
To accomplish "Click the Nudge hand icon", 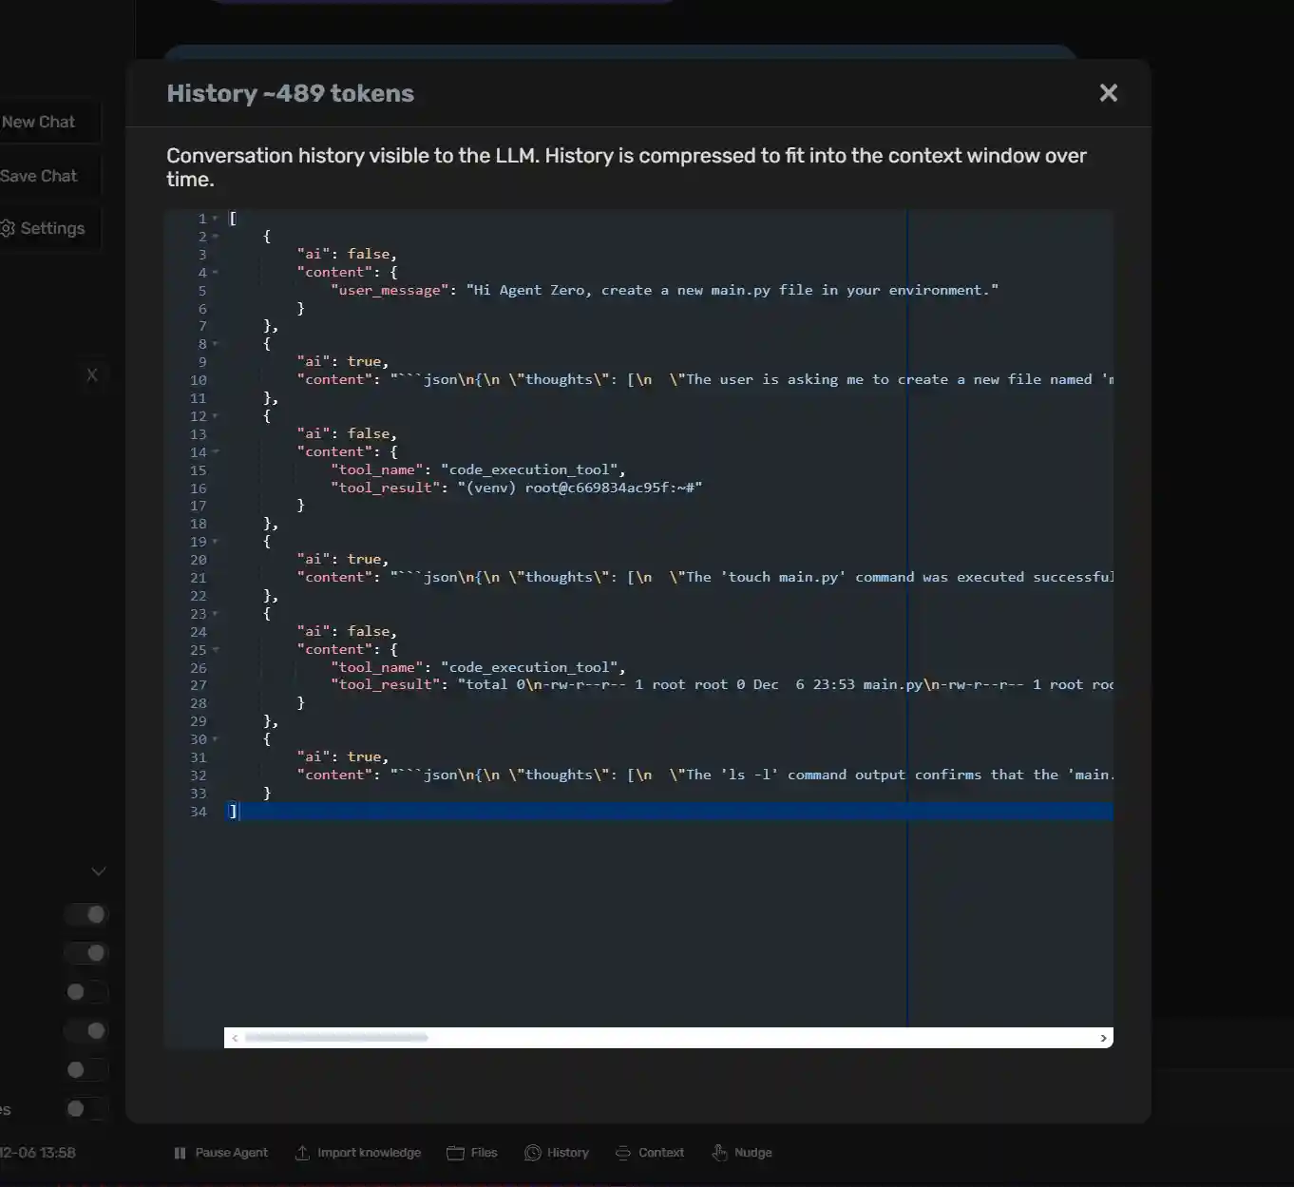I will pos(719,1153).
